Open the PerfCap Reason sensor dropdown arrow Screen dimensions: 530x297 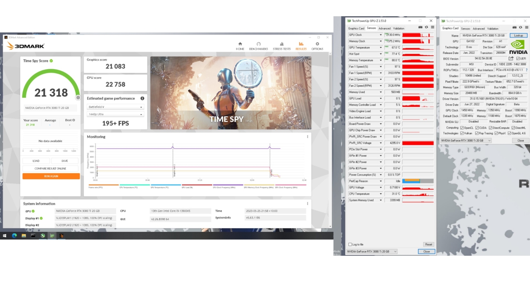click(381, 181)
